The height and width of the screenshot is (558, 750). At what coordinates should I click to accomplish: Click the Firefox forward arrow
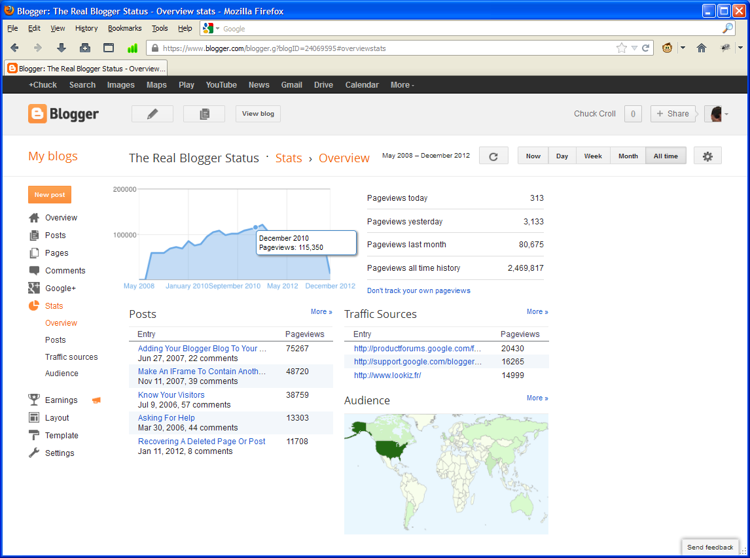point(37,48)
